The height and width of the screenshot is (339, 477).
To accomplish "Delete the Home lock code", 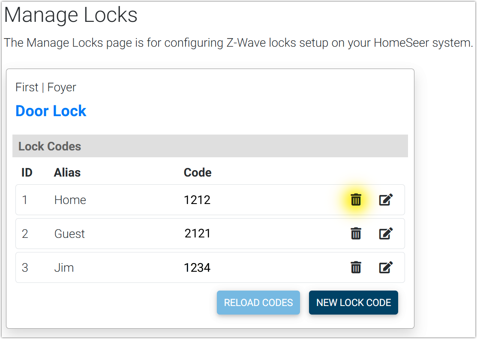I will [x=356, y=200].
